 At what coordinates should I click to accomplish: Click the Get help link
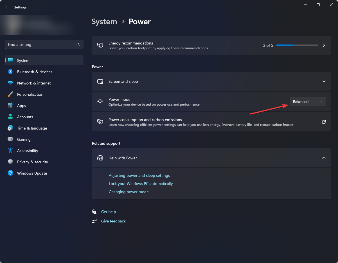109,212
